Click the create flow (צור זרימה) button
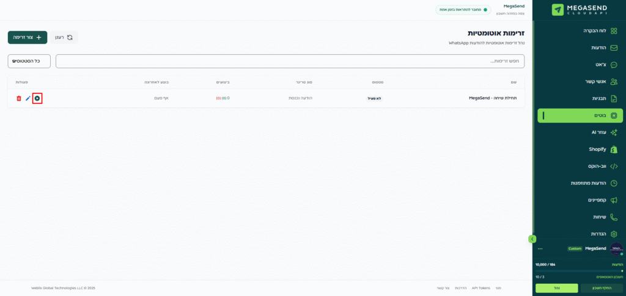This screenshot has width=626, height=296. click(x=28, y=37)
